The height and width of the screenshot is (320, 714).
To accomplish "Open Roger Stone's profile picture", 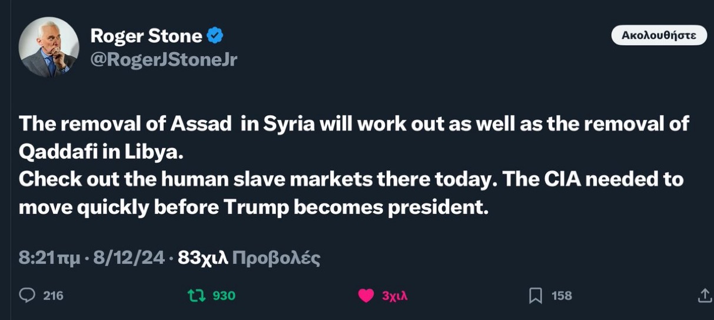I will click(x=49, y=47).
